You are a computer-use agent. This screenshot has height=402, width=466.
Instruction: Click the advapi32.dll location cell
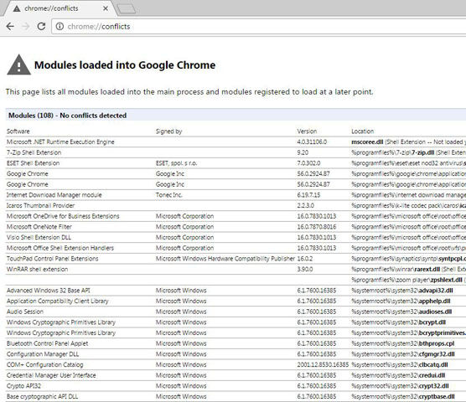(x=402, y=291)
